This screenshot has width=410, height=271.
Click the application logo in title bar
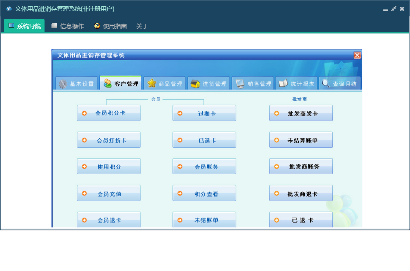(9, 9)
